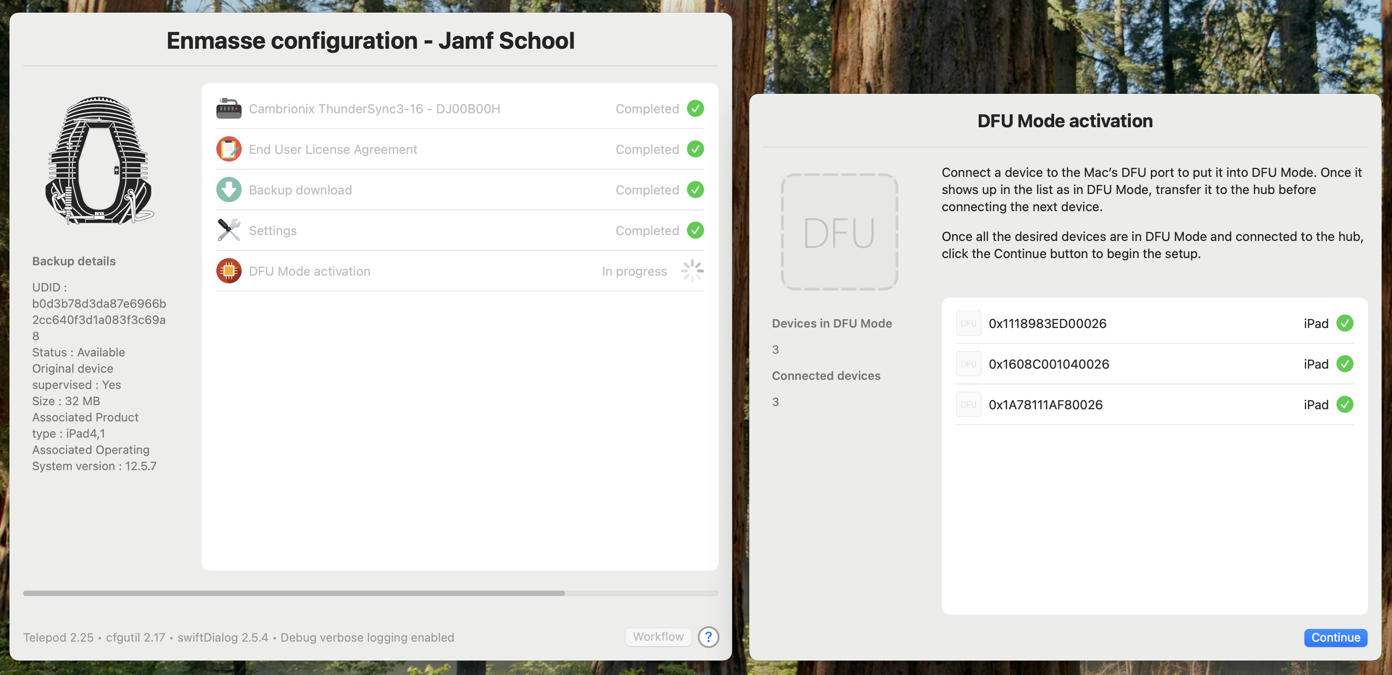Click the Settings tools icon

coord(229,230)
